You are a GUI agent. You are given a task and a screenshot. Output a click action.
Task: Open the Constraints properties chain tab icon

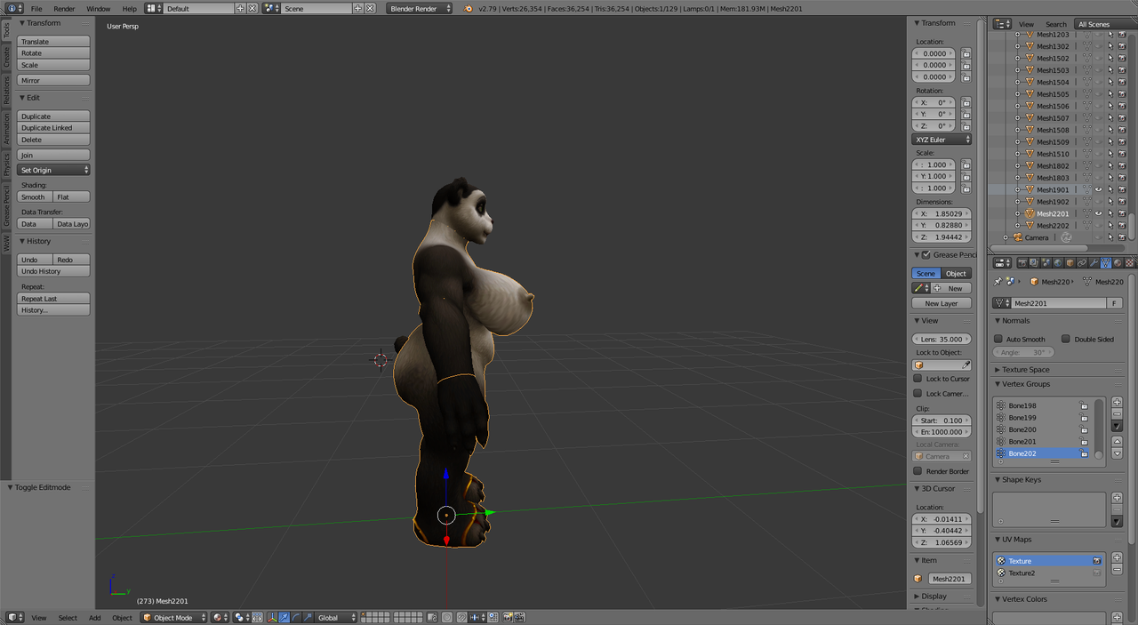[1081, 263]
